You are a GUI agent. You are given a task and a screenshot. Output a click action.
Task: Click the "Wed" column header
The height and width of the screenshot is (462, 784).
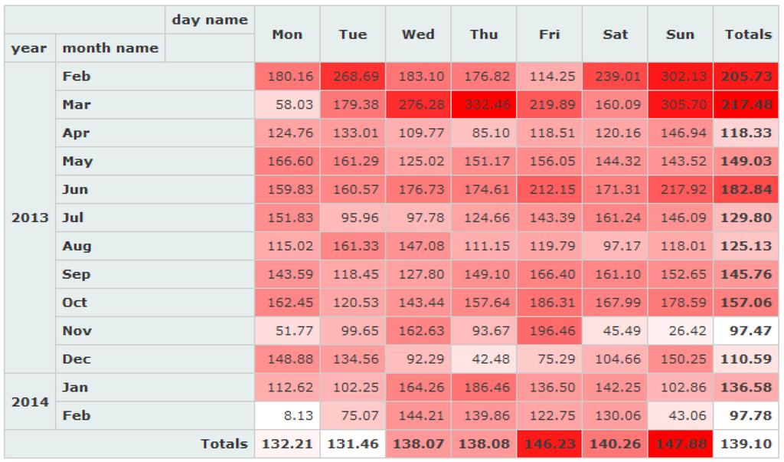coord(418,34)
